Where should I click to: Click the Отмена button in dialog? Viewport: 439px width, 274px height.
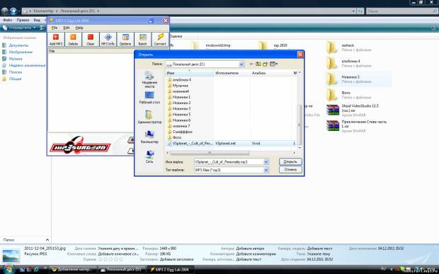(290, 170)
